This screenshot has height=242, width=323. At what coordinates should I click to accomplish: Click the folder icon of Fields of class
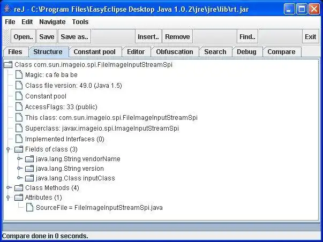tap(19, 149)
